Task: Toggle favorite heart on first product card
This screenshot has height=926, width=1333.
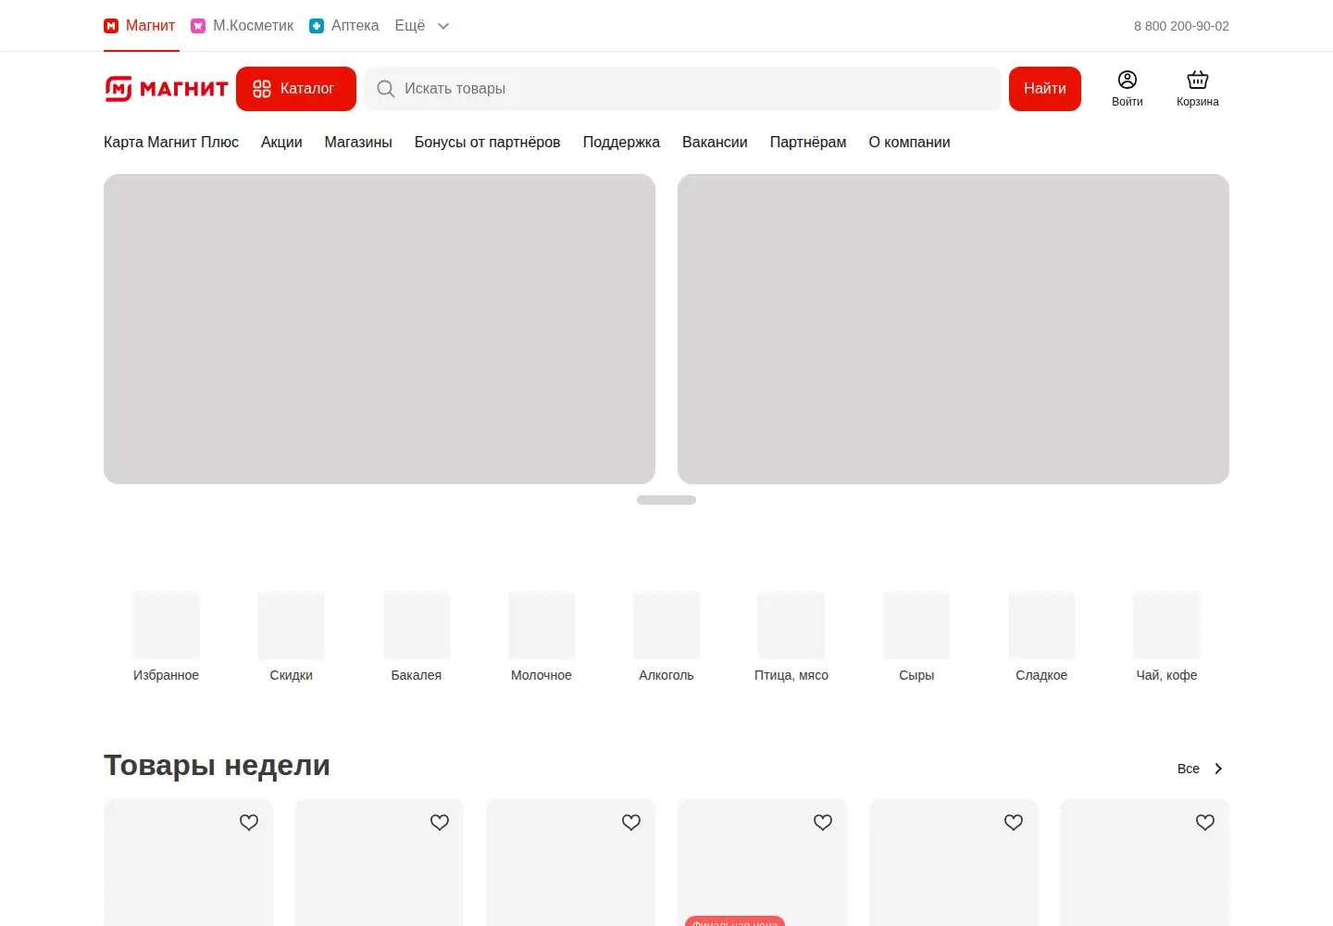Action: [x=249, y=822]
